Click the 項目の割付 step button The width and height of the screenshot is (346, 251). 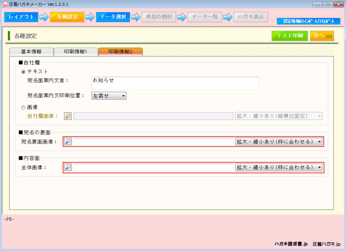[x=159, y=17]
